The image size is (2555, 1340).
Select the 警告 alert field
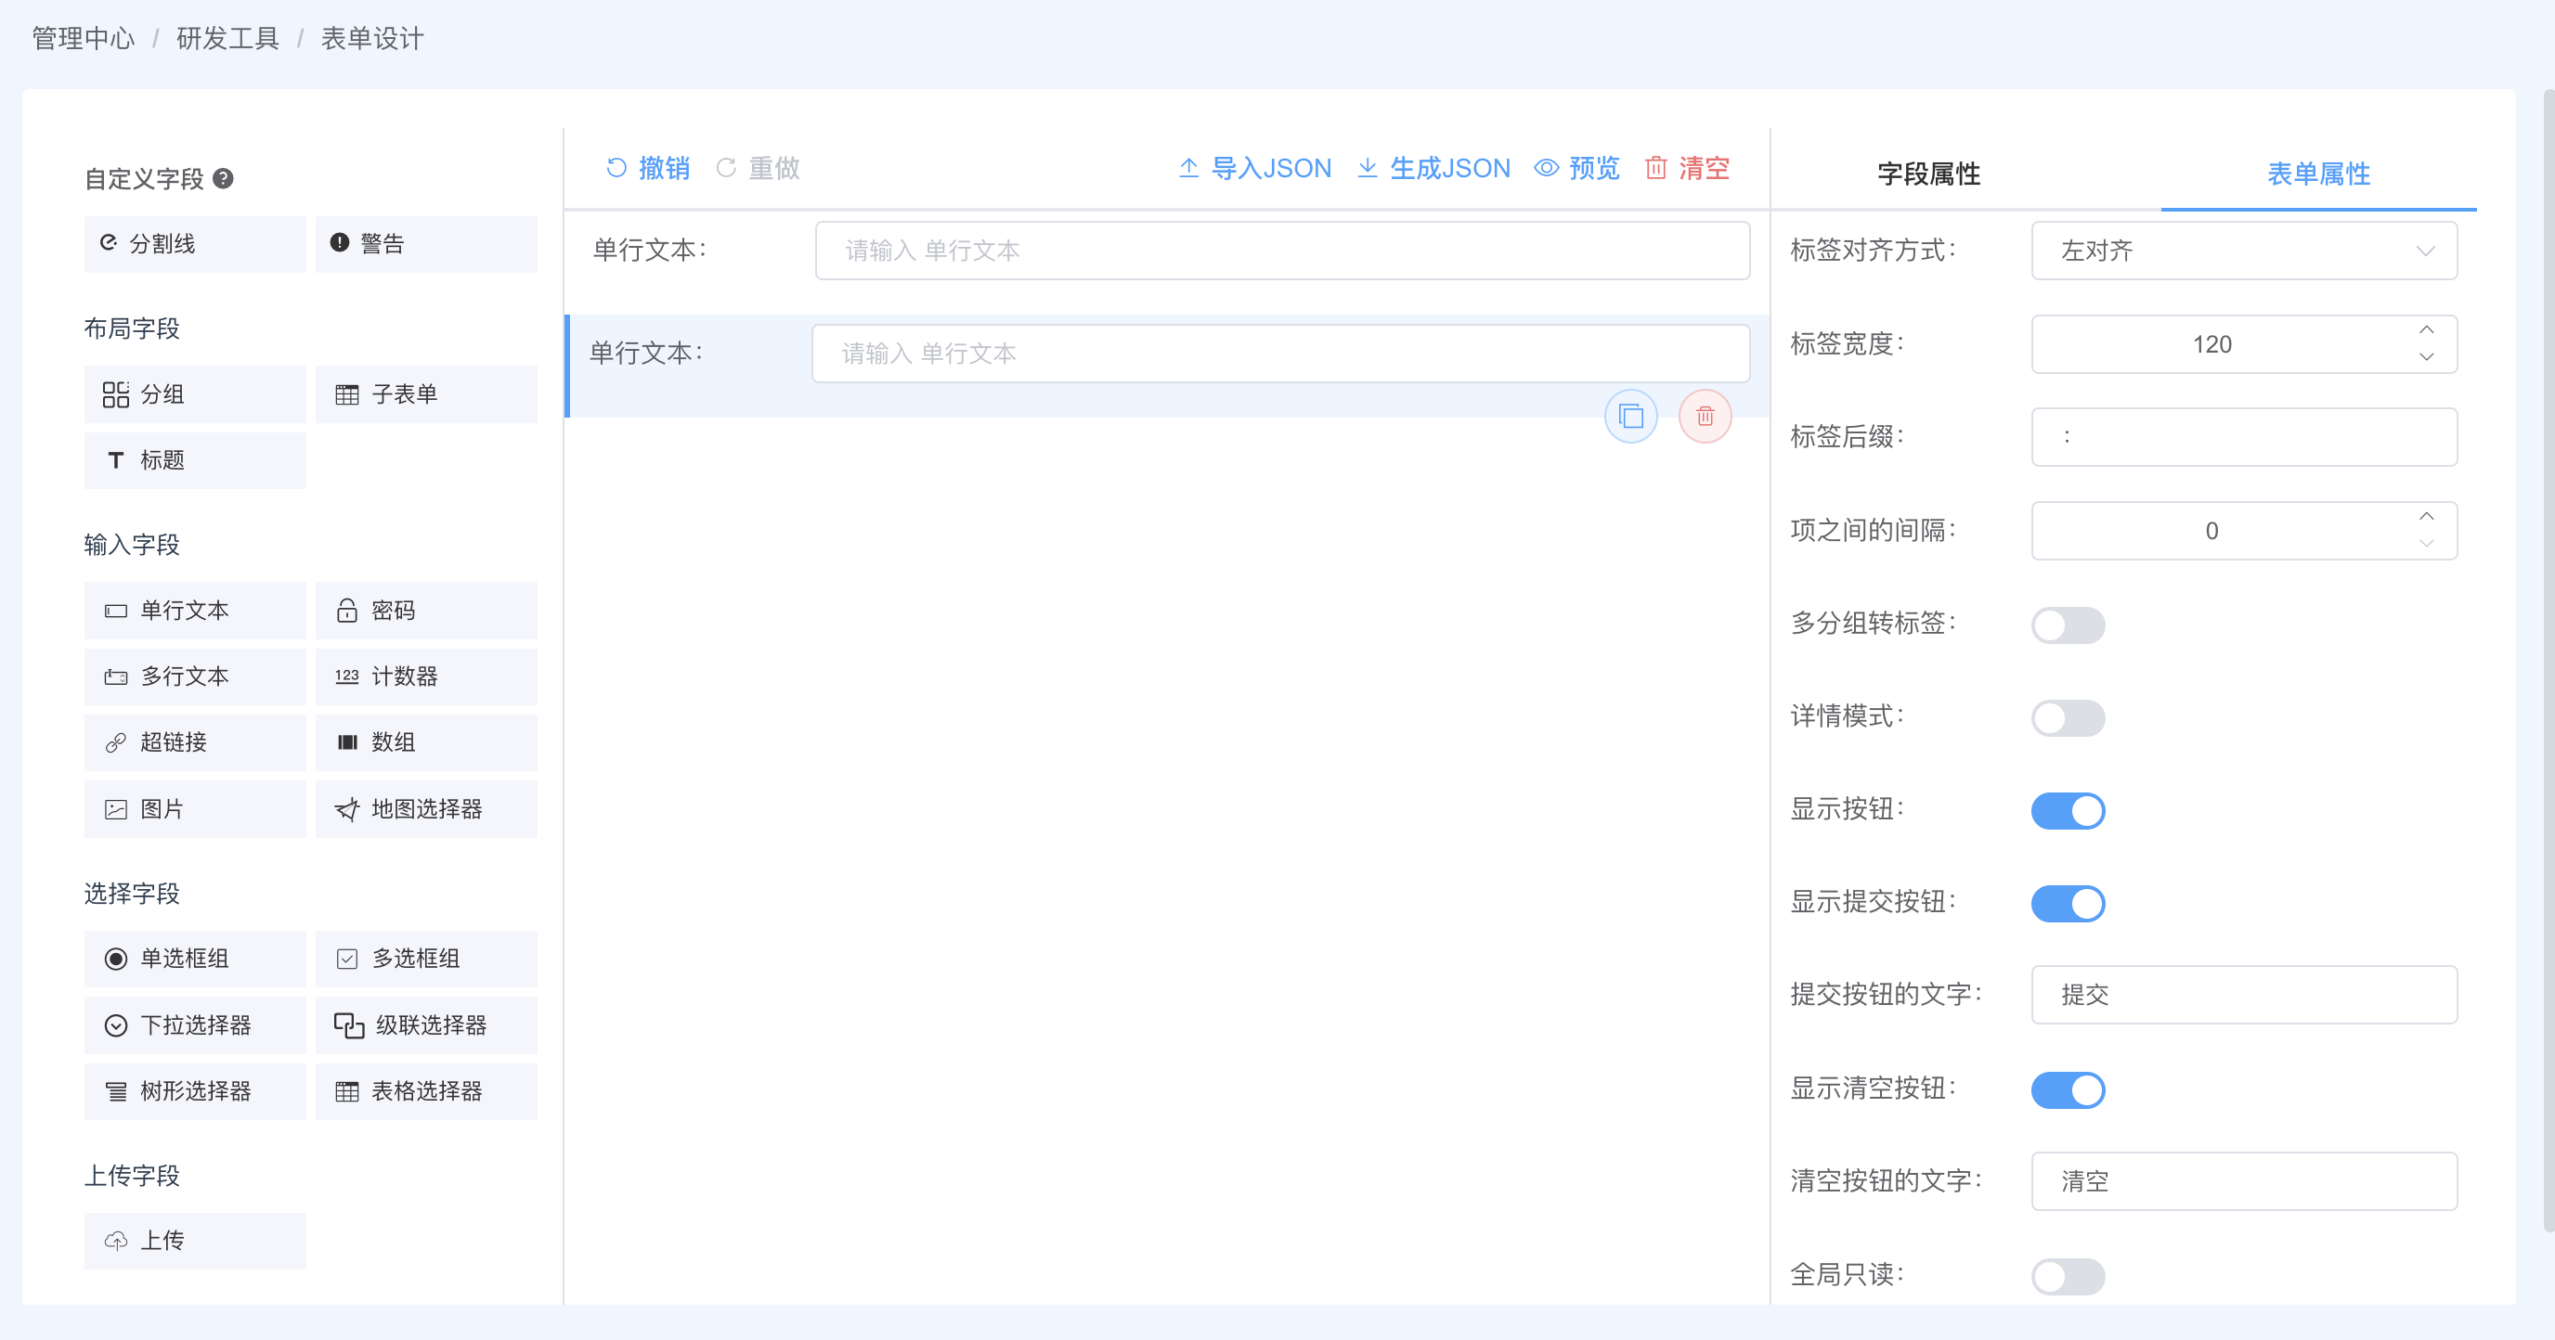pyautogui.click(x=425, y=244)
